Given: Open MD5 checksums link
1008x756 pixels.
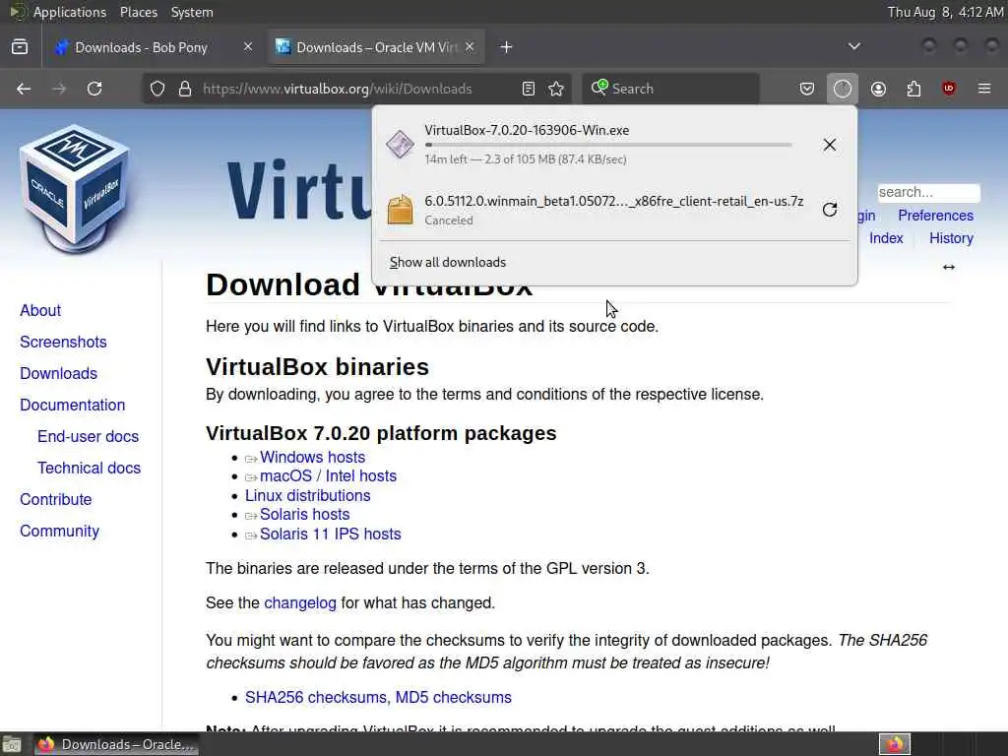Looking at the screenshot, I should click(x=453, y=698).
